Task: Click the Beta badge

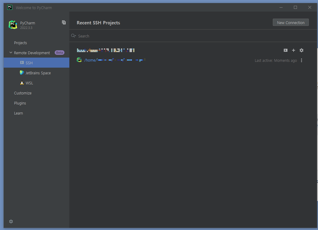Action: click(60, 53)
